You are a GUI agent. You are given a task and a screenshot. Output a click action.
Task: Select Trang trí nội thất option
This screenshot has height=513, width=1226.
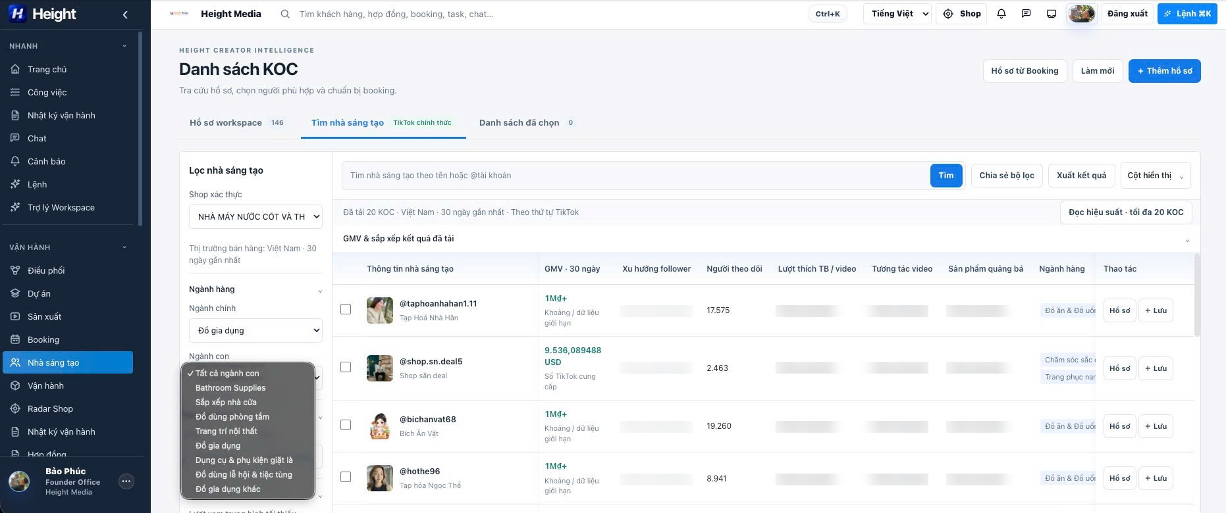[x=227, y=431]
